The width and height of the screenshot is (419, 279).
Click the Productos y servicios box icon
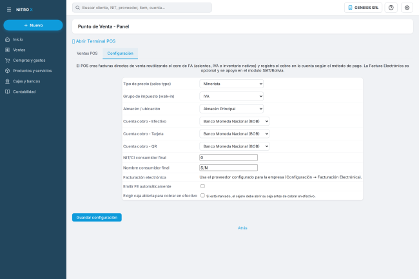pos(8,71)
